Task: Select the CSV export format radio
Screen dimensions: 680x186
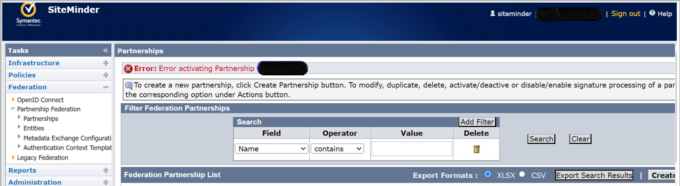Action: 522,174
